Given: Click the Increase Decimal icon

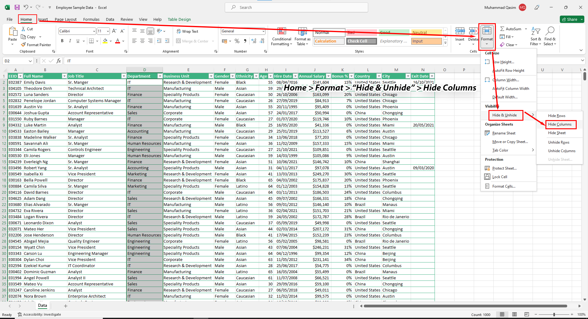Looking at the screenshot, I should (x=254, y=41).
